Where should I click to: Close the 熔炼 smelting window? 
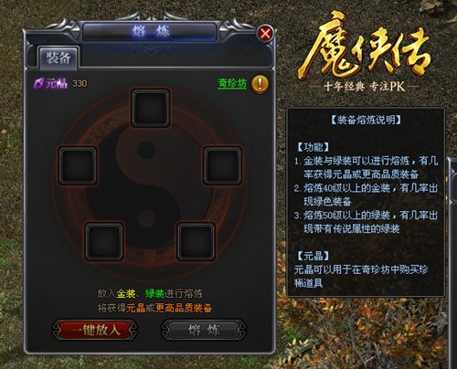tap(265, 33)
